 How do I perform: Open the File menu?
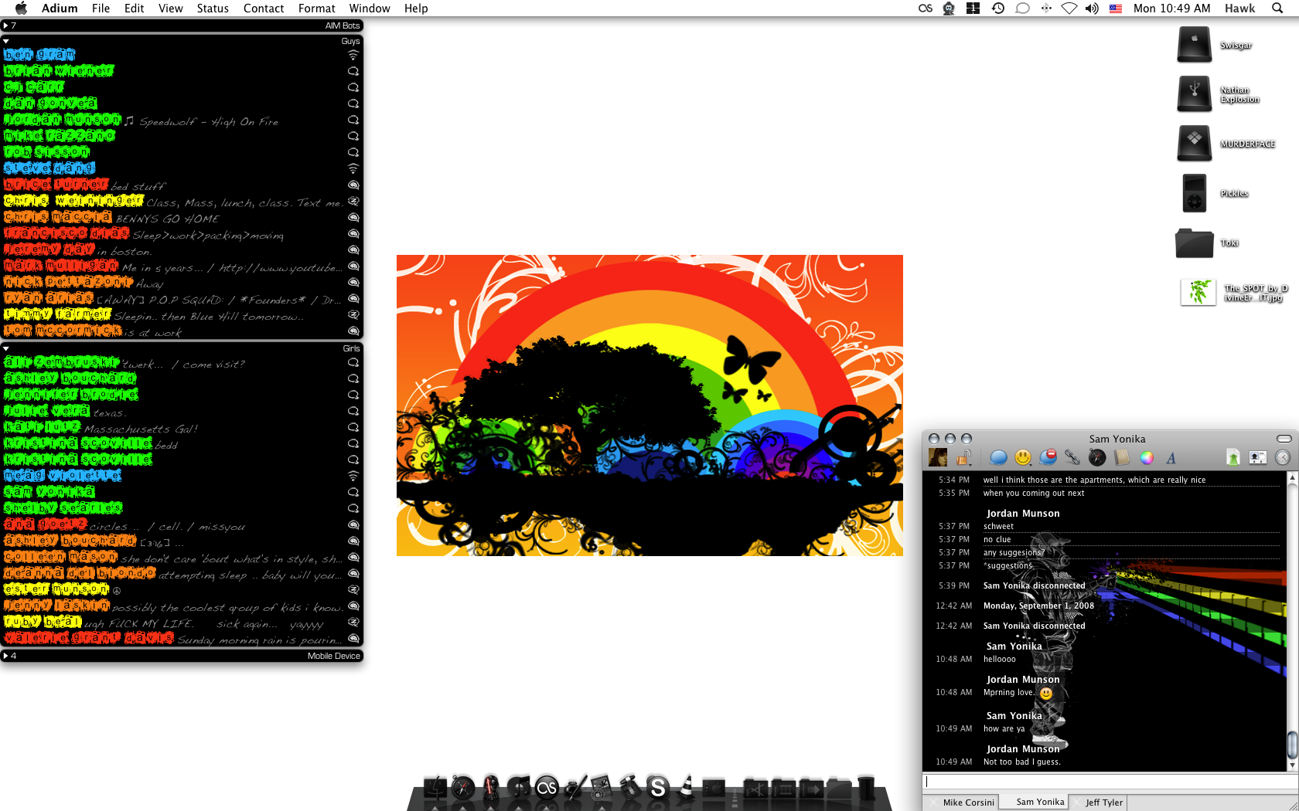point(101,8)
